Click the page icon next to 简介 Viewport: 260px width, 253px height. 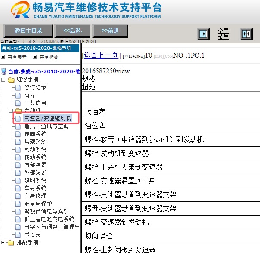tap(18, 96)
